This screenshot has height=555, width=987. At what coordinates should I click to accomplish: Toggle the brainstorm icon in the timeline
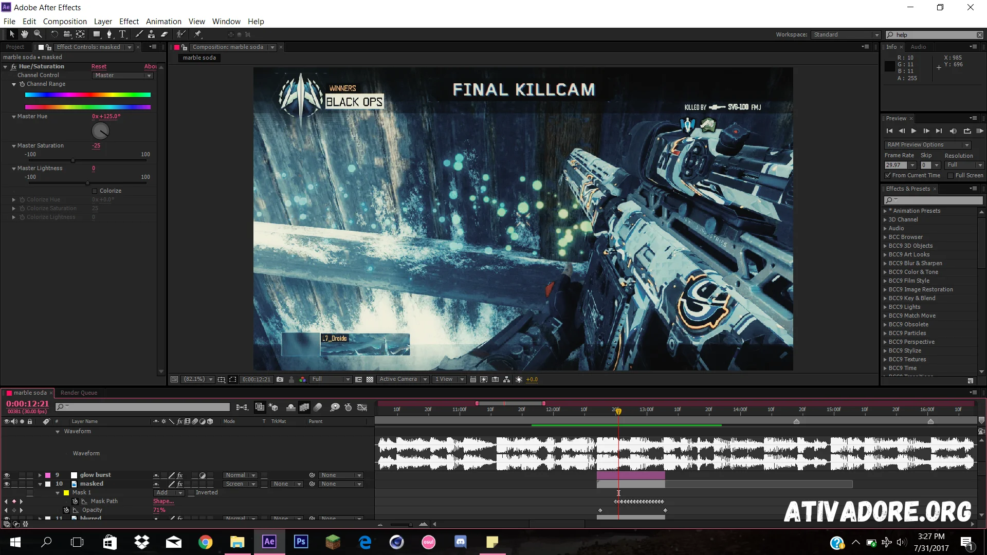click(x=335, y=407)
